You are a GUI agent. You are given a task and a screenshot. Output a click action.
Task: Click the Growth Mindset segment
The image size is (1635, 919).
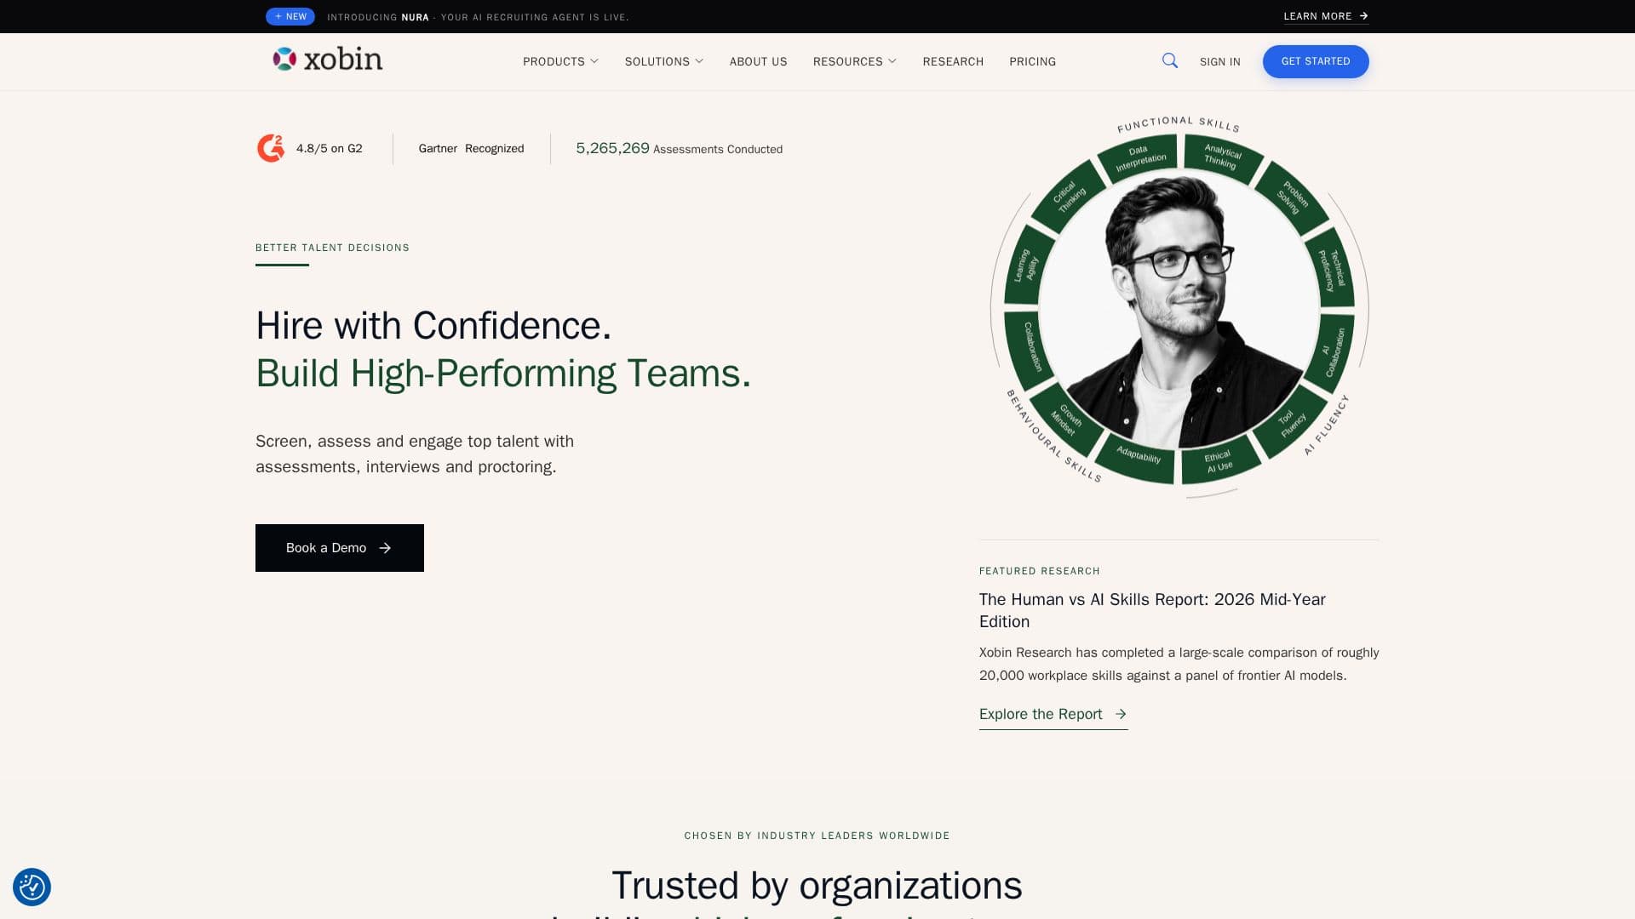pyautogui.click(x=1066, y=420)
